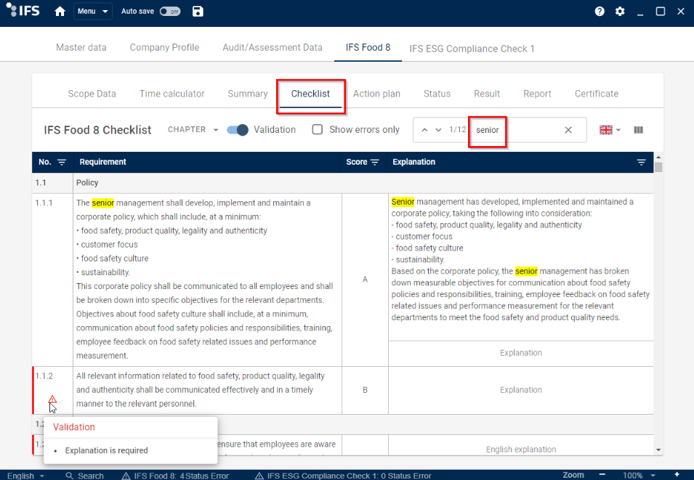Turn off the Validation switch
This screenshot has height=480, width=694.
(x=238, y=130)
